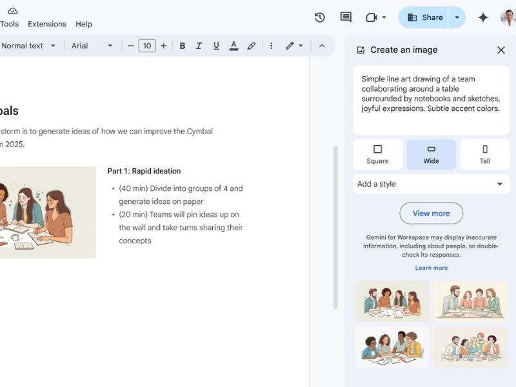Screen dimensions: 516x387
Task: Open the Arial font dropdown
Action: pyautogui.click(x=92, y=46)
